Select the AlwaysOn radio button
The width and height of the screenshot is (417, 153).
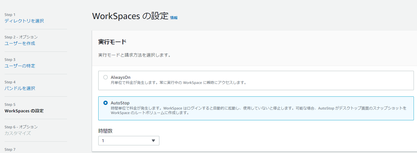(x=106, y=77)
